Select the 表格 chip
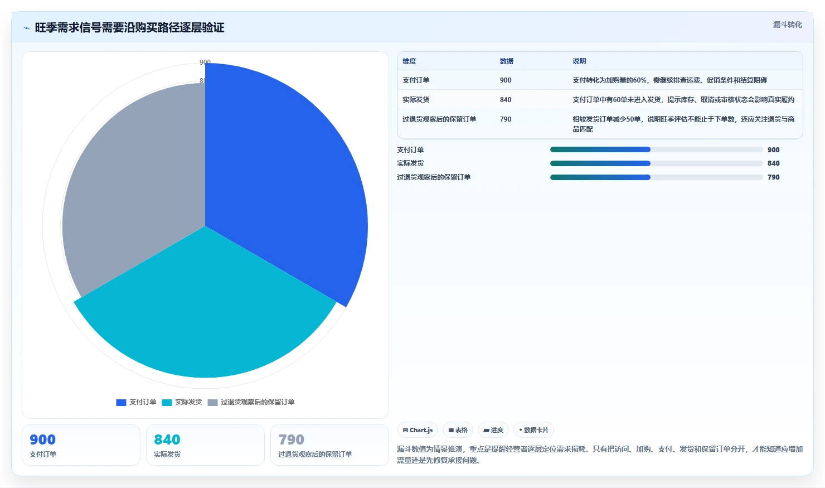 [x=458, y=430]
